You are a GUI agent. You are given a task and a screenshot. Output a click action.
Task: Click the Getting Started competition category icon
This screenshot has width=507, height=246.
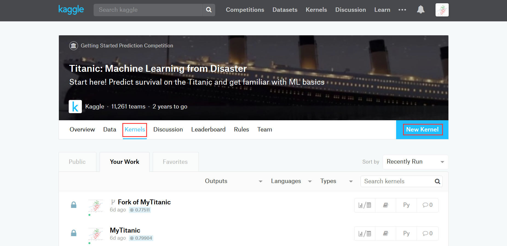click(73, 46)
